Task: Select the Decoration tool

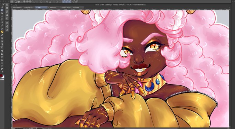Action: pos(2,41)
